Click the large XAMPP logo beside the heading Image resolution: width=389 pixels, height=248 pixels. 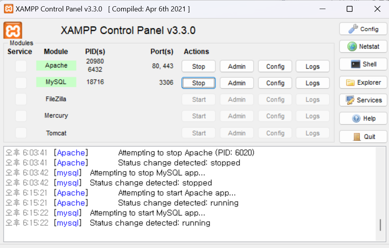13,30
